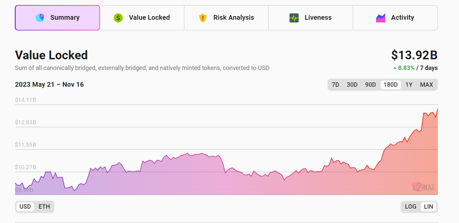The height and width of the screenshot is (223, 459).
Task: Switch currency display to ETH
Action: (44, 207)
